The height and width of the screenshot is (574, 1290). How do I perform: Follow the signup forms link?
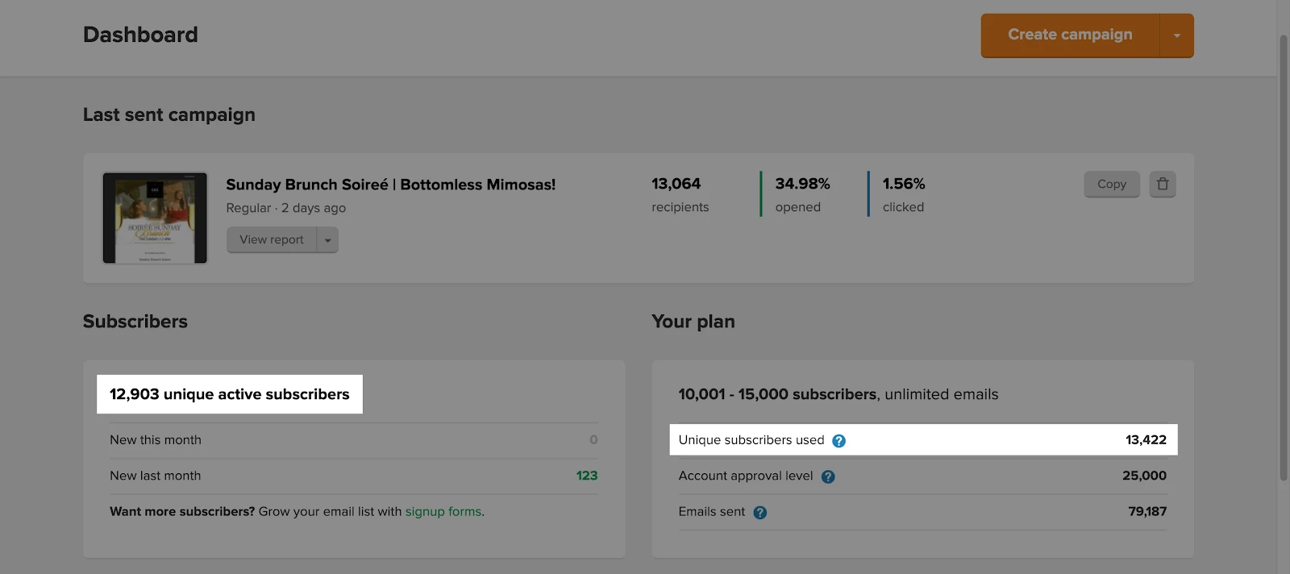pyautogui.click(x=443, y=511)
